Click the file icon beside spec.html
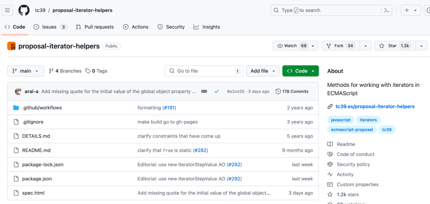The height and width of the screenshot is (204, 430). click(x=16, y=193)
